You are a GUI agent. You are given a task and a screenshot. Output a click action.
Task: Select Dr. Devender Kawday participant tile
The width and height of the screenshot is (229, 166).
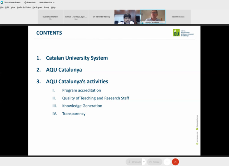point(102,17)
